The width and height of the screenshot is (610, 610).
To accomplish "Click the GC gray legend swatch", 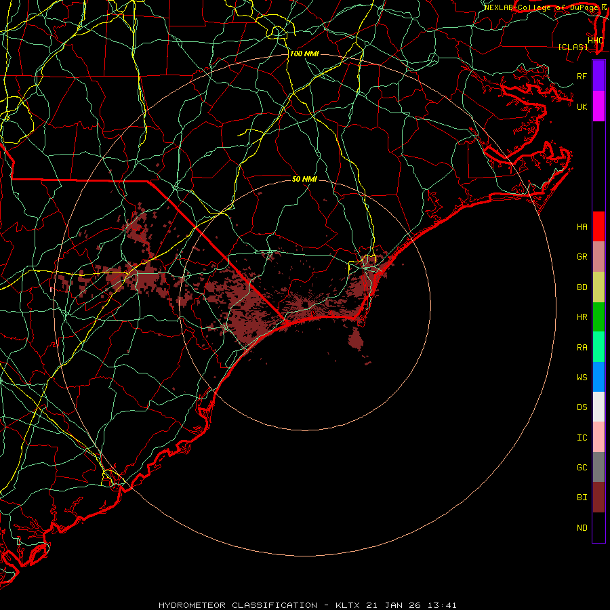I will click(x=598, y=467).
